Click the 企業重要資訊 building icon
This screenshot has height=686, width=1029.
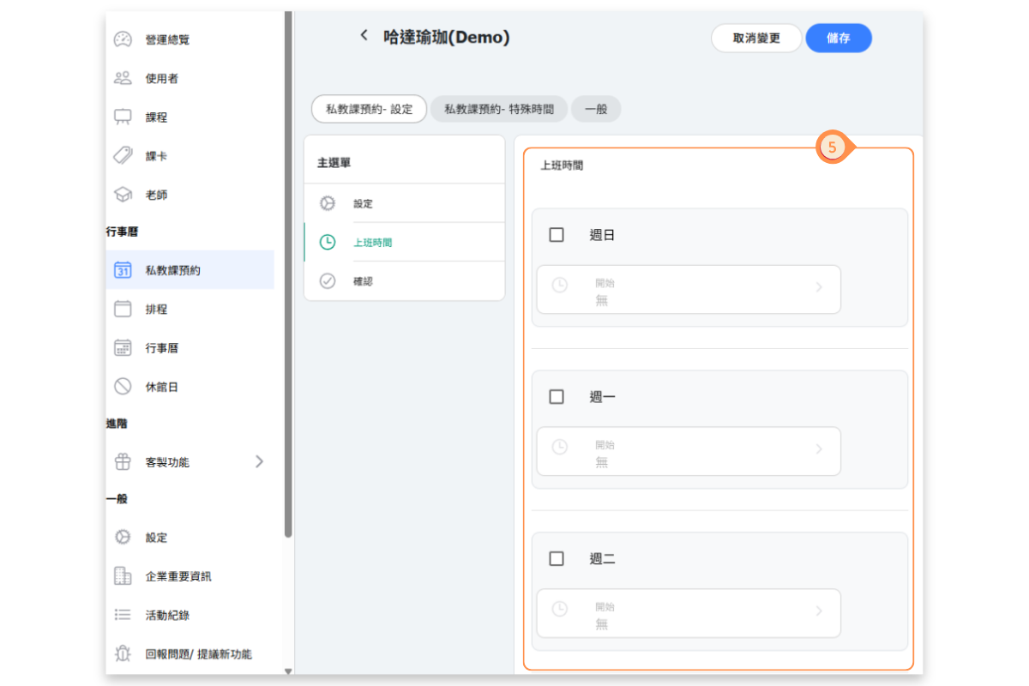(123, 576)
